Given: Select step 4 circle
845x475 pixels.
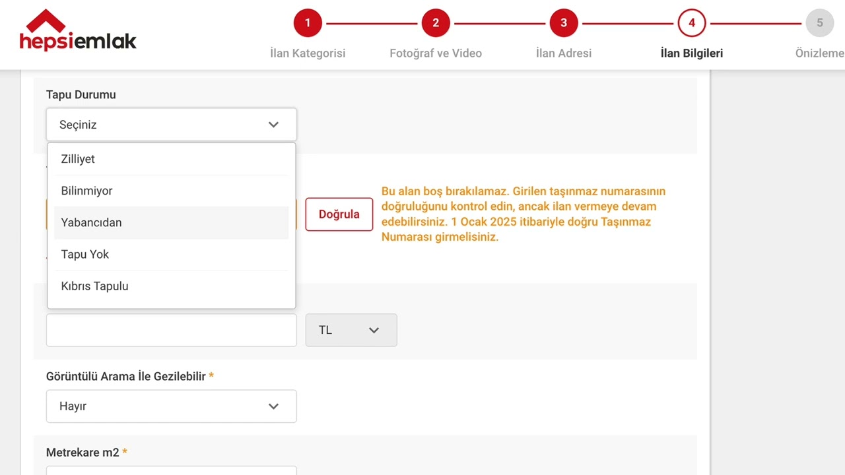Looking at the screenshot, I should pyautogui.click(x=692, y=23).
